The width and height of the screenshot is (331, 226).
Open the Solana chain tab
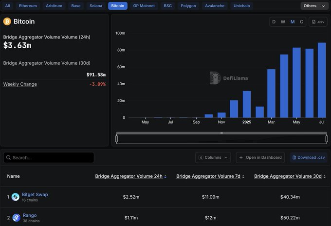(x=96, y=6)
